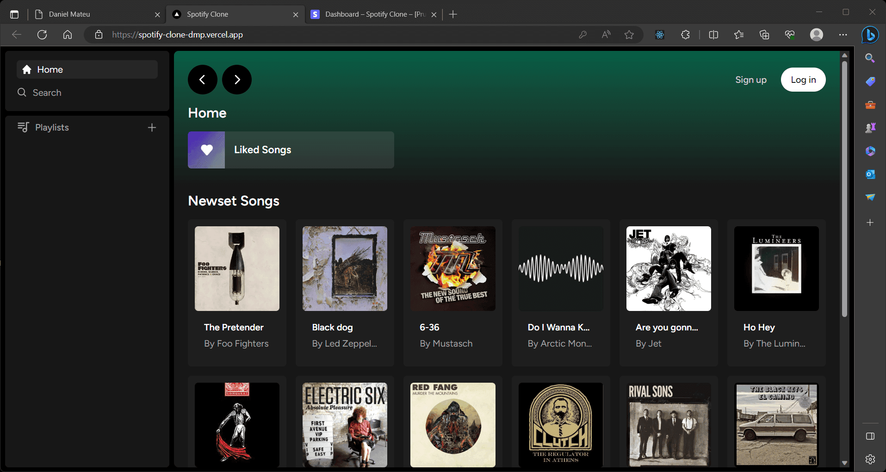This screenshot has height=472, width=886.
Task: Switch to the Dashboard – Spotify Clone tab
Action: pos(374,14)
